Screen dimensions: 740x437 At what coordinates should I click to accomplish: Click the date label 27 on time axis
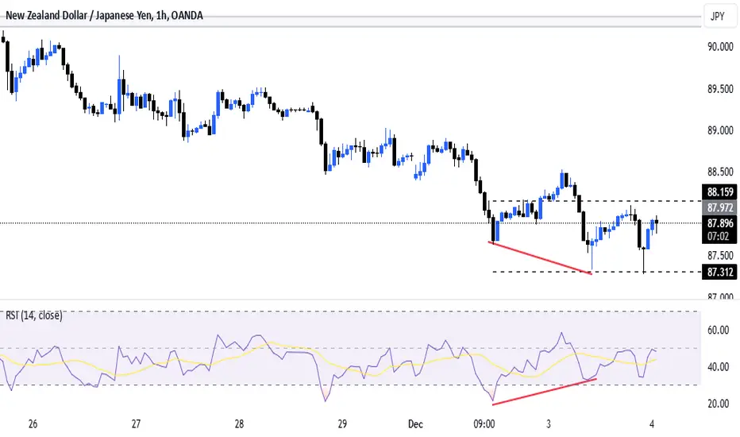[136, 423]
